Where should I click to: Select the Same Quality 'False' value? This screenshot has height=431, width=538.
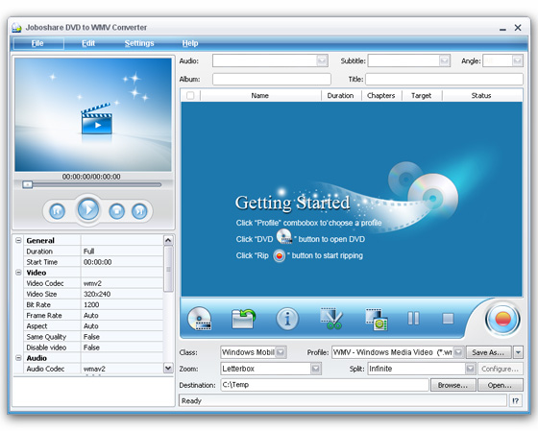click(x=122, y=336)
